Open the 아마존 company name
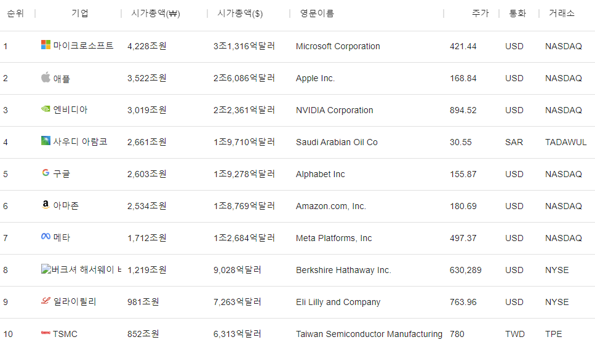 click(x=66, y=205)
